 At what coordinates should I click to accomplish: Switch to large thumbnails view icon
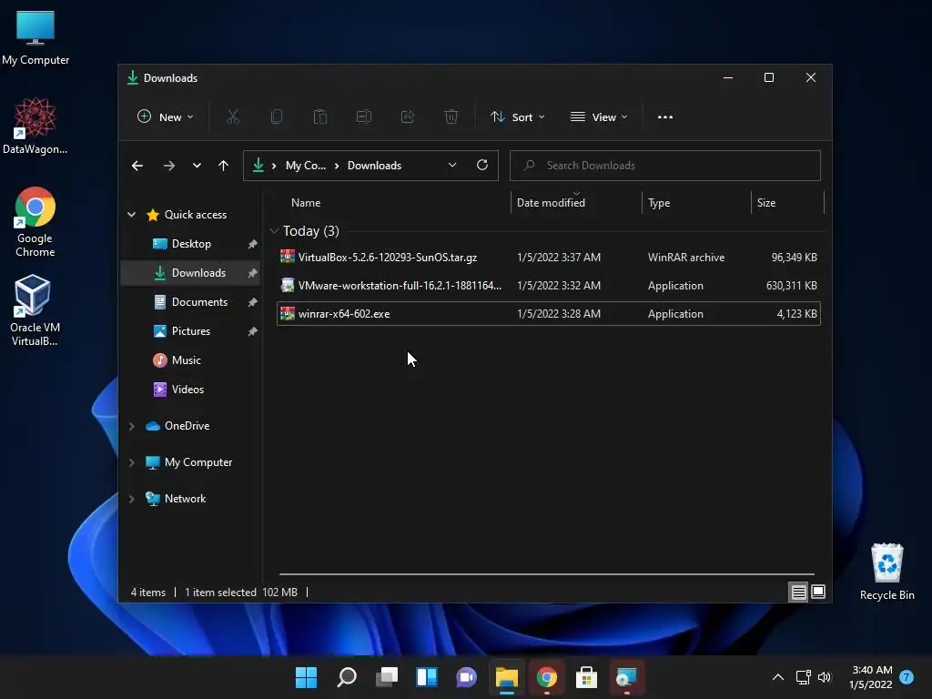pos(818,592)
